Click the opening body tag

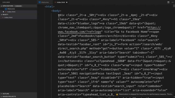coord(56,11)
